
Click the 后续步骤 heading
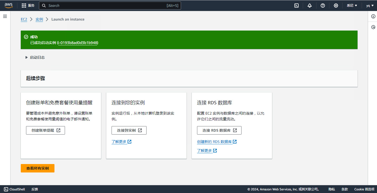[x=36, y=78]
